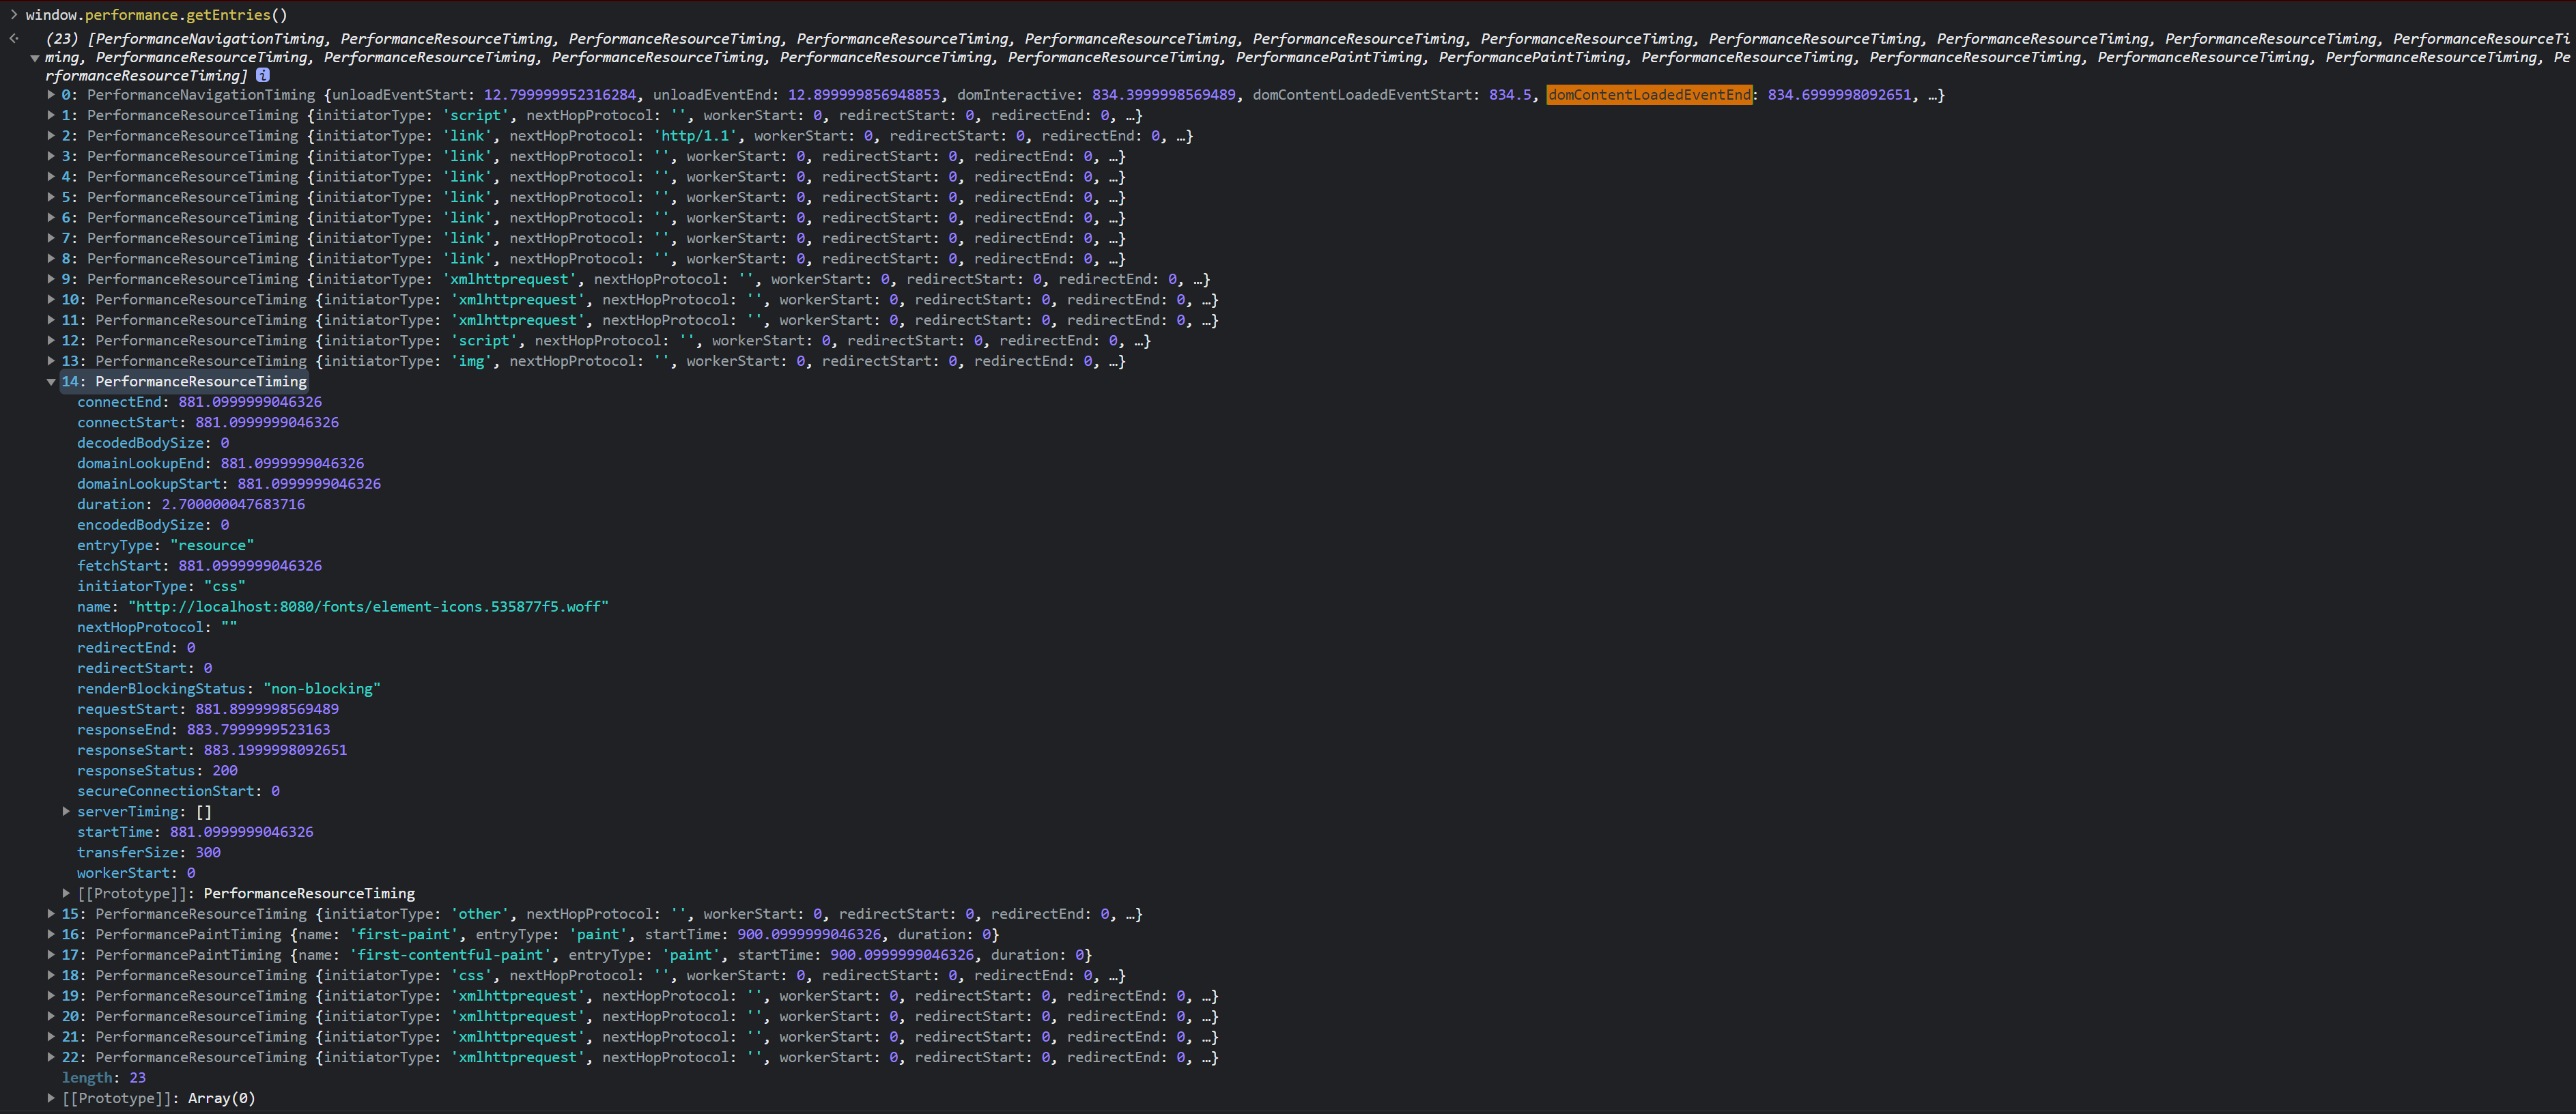Click the unloadEventStart value in entry 0
The image size is (2576, 1114).
click(560, 95)
